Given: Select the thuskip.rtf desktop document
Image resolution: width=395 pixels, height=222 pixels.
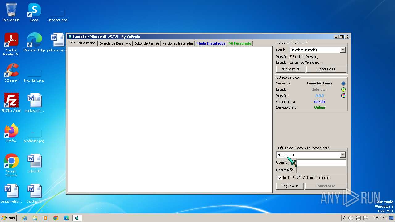Looking at the screenshot, I should click(34, 193).
